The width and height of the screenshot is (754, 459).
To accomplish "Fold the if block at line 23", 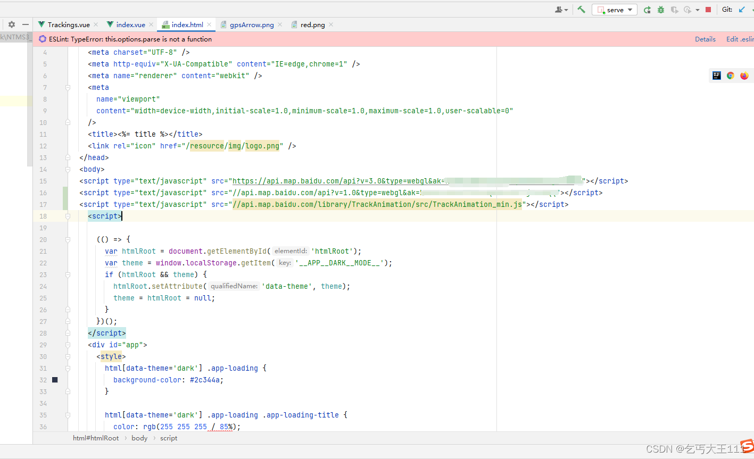I will [x=68, y=274].
